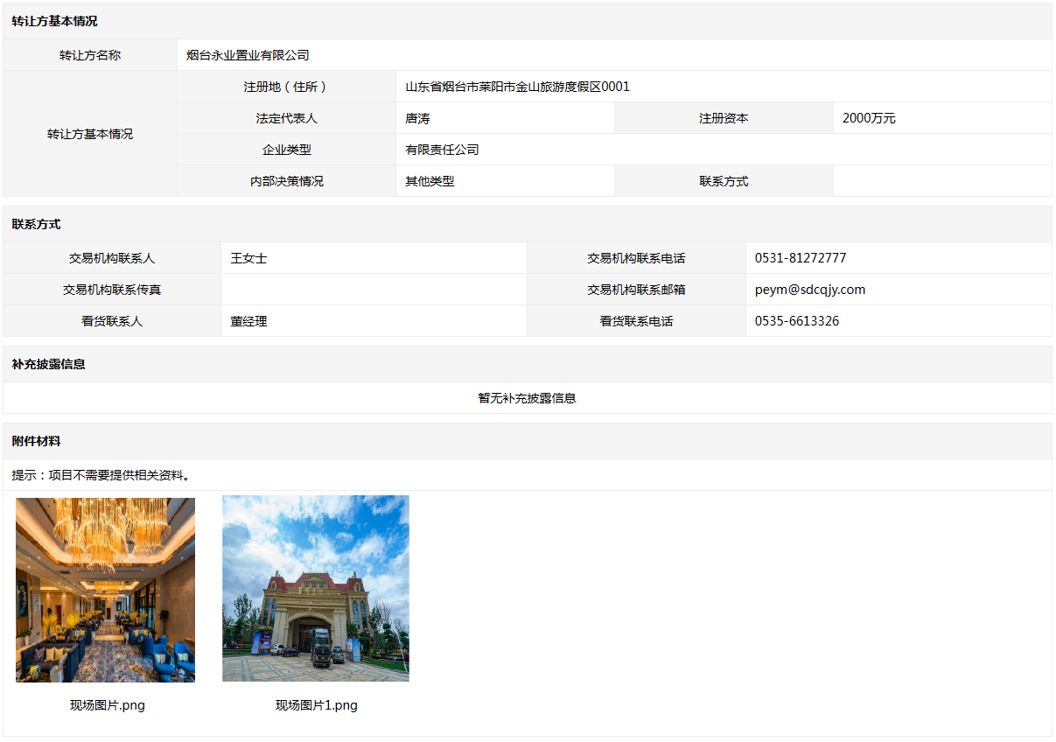The width and height of the screenshot is (1056, 742).
Task: Click the 现场图片.png file name
Action: click(x=108, y=705)
